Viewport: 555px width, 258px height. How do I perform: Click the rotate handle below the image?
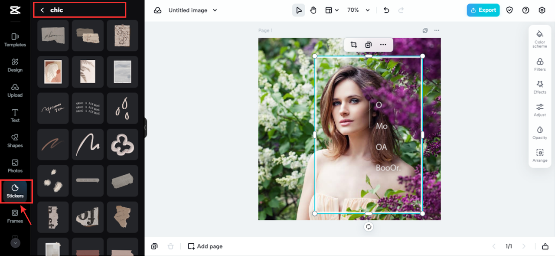click(x=369, y=227)
